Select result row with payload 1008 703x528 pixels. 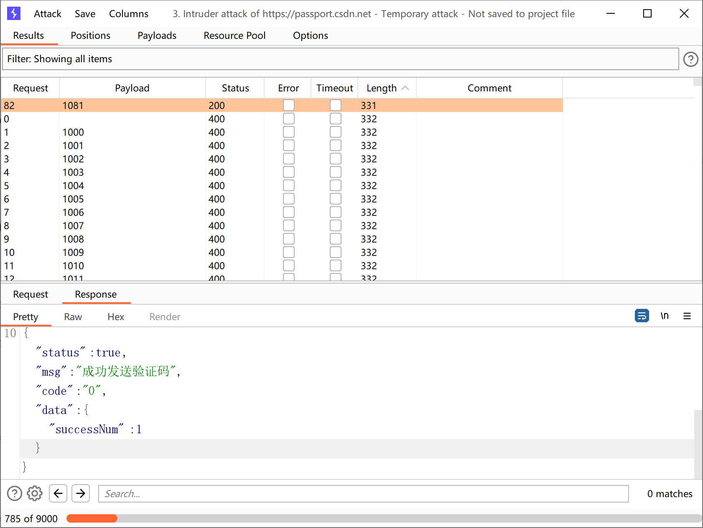pos(282,239)
